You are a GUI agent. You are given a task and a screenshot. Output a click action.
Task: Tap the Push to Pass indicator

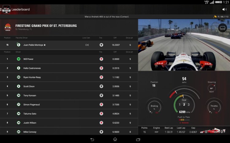pyautogui.click(x=184, y=120)
